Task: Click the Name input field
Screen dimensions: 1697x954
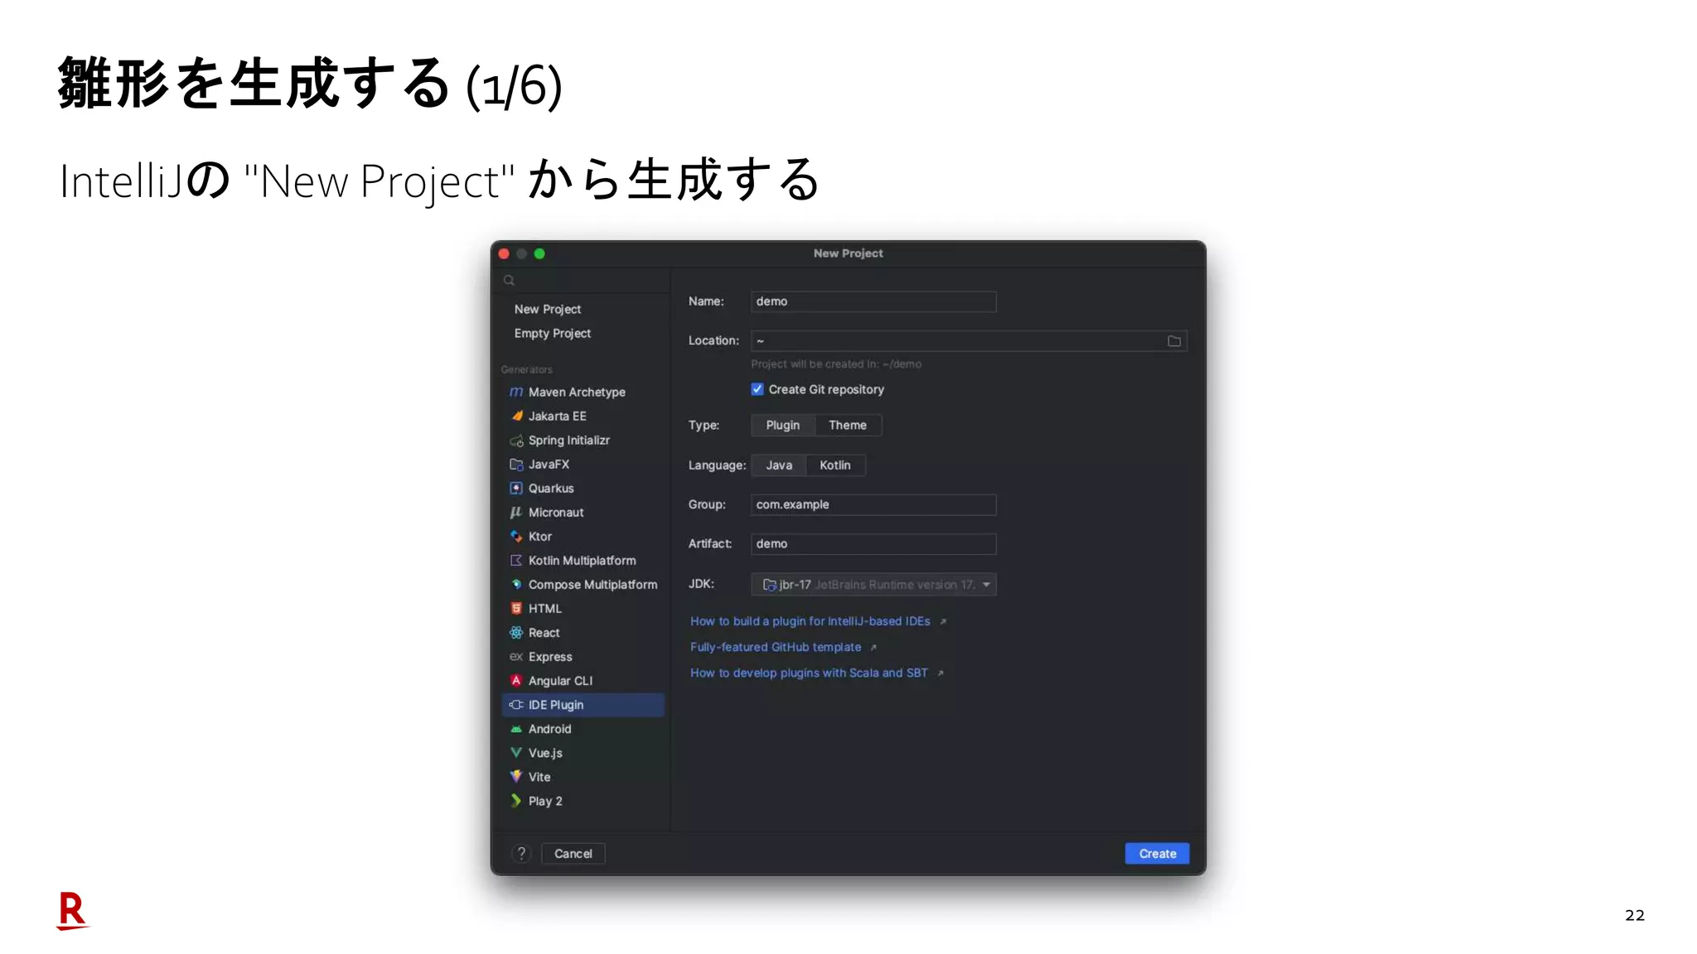Action: [x=873, y=301]
